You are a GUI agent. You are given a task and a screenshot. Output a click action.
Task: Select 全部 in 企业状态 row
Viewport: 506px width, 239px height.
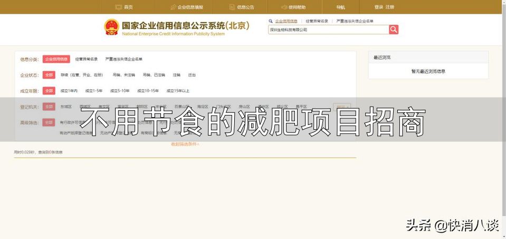point(49,75)
